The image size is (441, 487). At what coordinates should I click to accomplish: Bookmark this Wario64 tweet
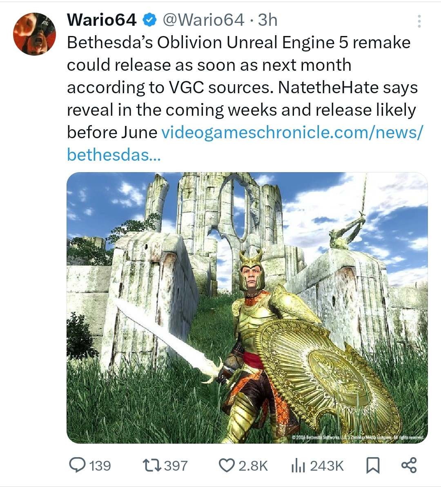click(x=372, y=466)
